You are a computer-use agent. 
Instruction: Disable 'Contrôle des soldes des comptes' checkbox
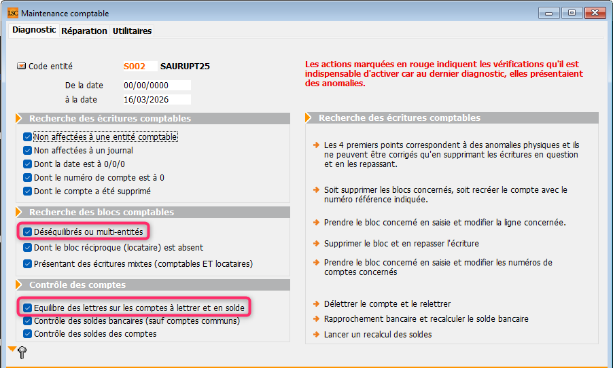27,334
